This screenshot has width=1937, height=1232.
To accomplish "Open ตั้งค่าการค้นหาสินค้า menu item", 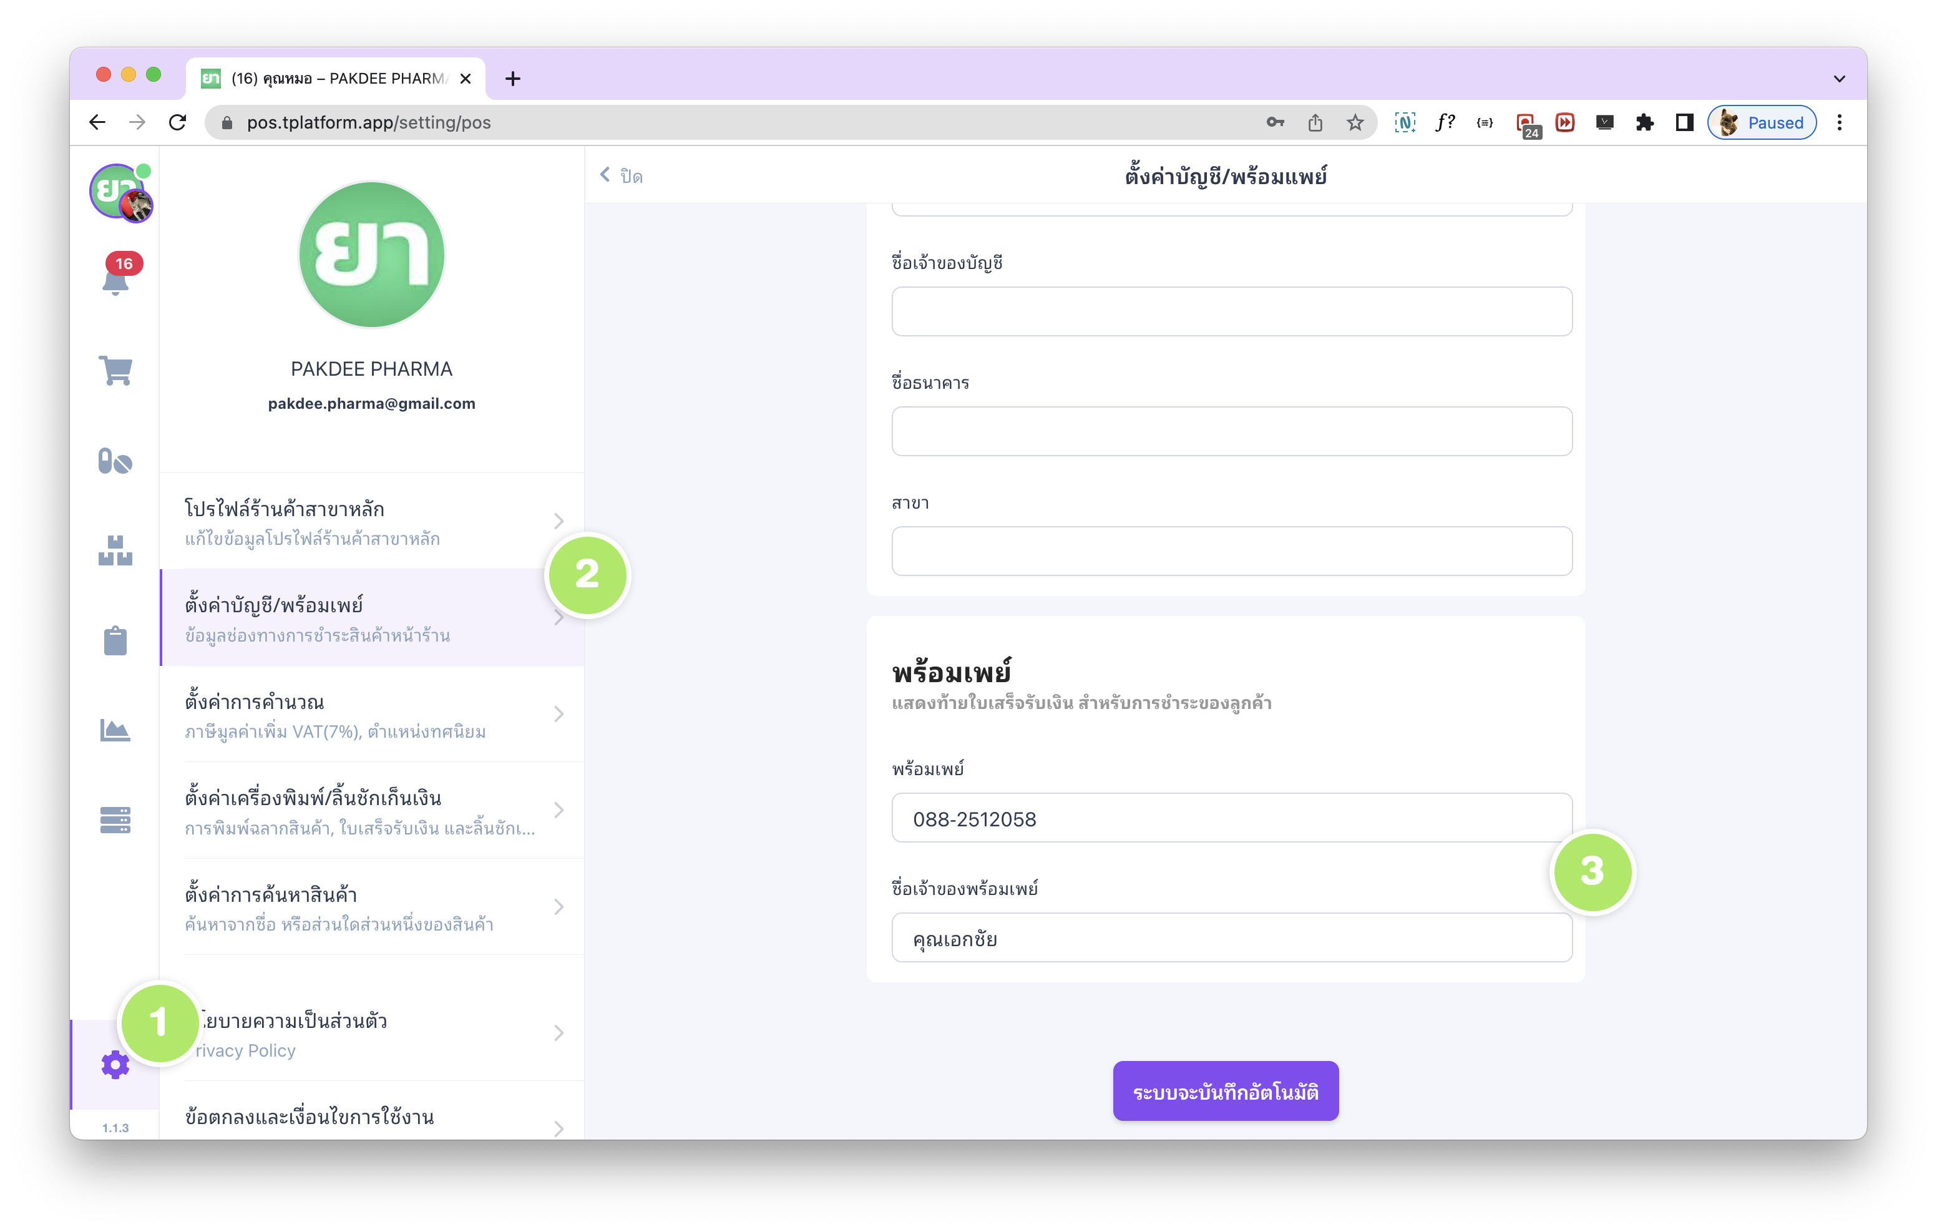I will click(373, 907).
